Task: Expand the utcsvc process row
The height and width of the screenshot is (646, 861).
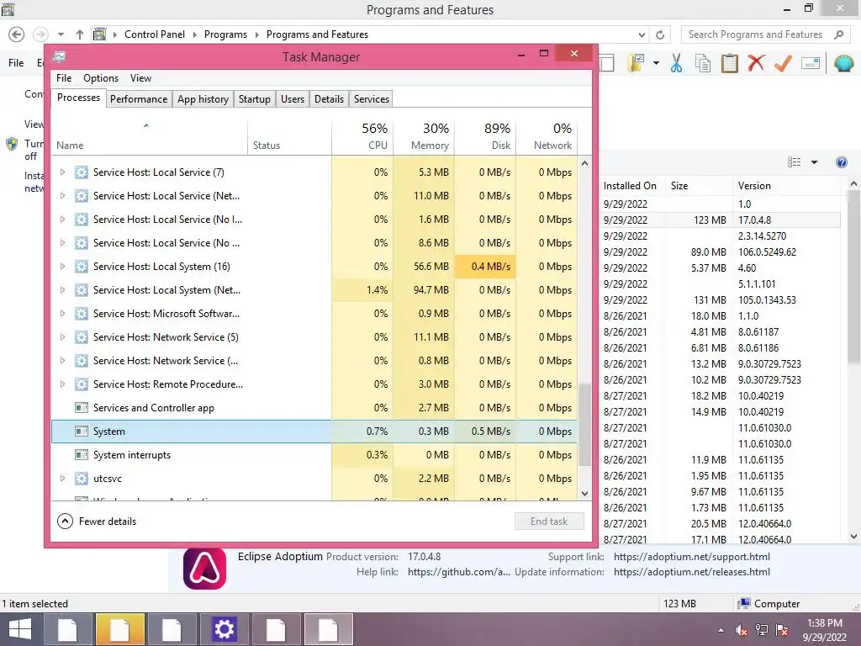Action: click(x=62, y=479)
